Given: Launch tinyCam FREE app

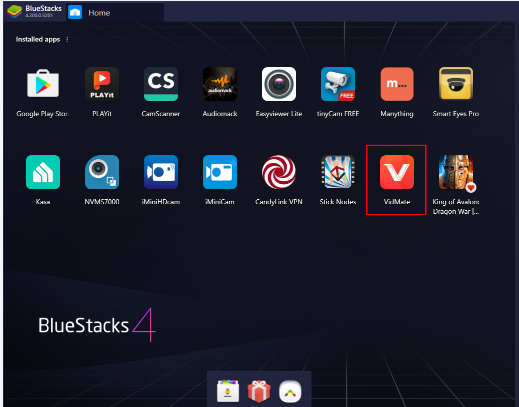Looking at the screenshot, I should (x=337, y=84).
